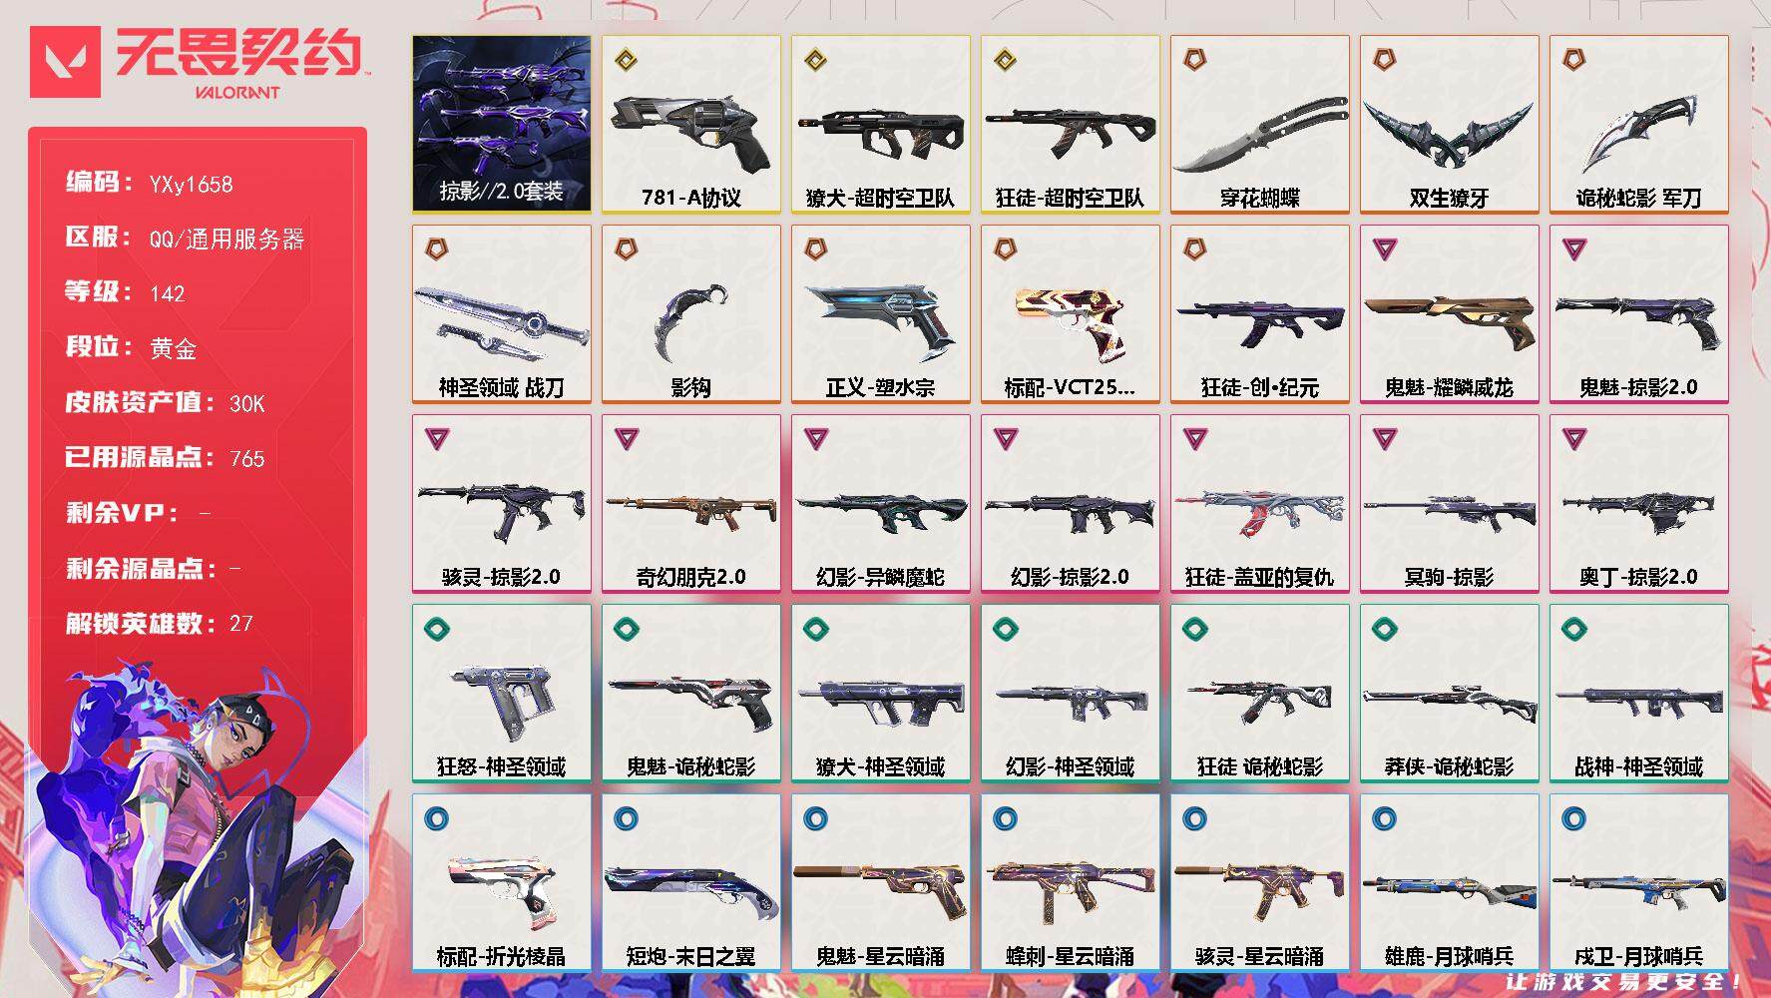Select the 双生獠牙 dual blades icon
This screenshot has width=1771, height=998.
click(1449, 136)
